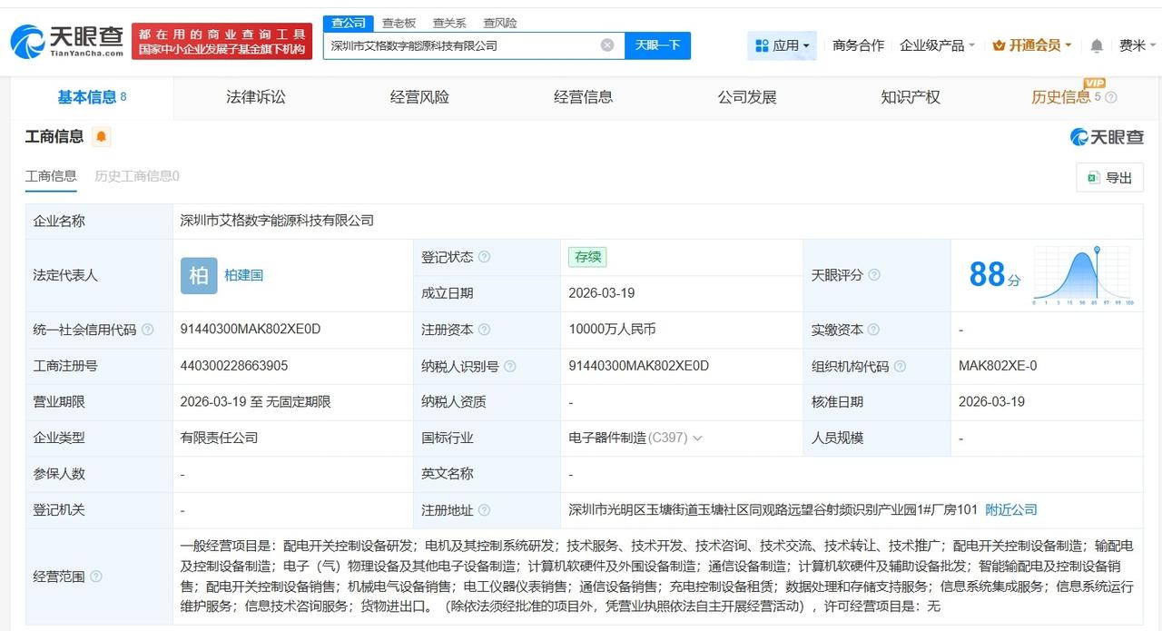Open the 附近公司 link
The image size is (1162, 631).
click(1010, 509)
